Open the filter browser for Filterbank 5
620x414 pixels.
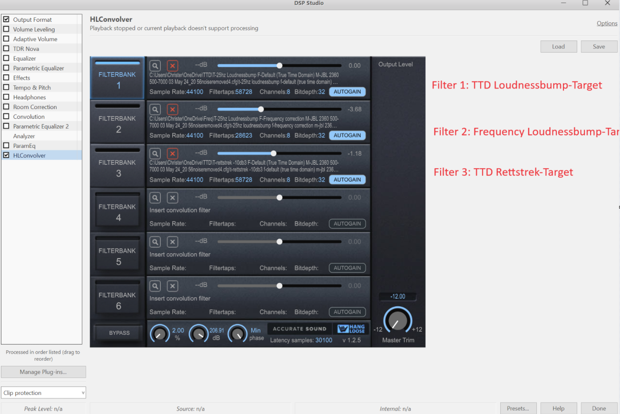coord(155,242)
